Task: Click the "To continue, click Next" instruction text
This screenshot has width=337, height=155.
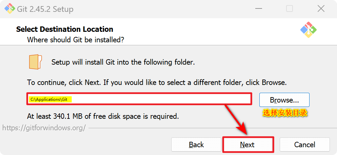Action: [x=157, y=82]
